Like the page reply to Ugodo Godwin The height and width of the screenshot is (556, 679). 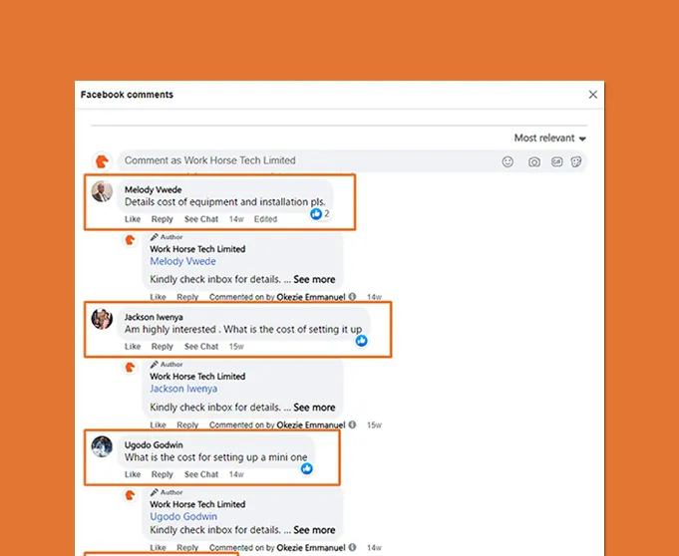click(x=158, y=547)
